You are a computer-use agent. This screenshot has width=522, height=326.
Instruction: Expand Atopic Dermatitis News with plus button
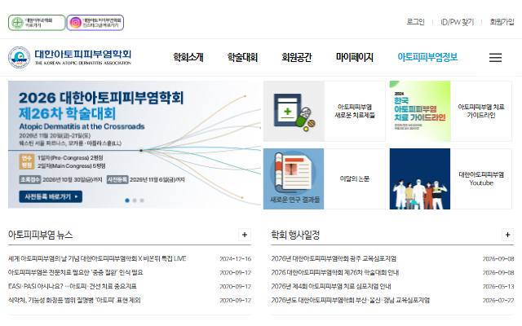point(245,235)
